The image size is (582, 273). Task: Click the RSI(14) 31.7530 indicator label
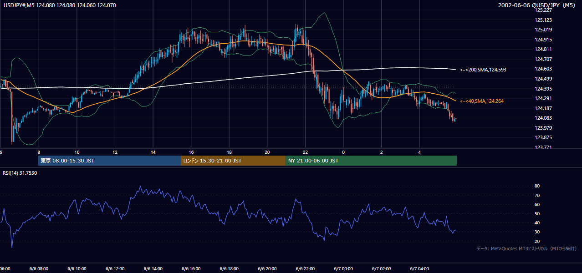(20, 173)
